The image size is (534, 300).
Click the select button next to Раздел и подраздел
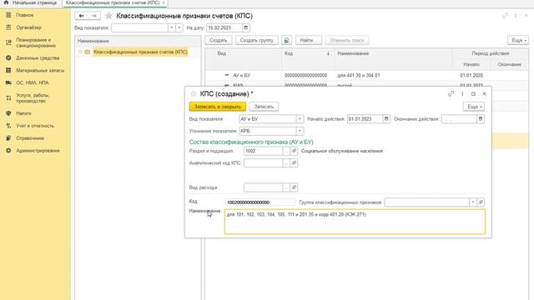click(286, 151)
